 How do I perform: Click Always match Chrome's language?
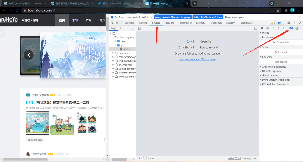coord(173,17)
